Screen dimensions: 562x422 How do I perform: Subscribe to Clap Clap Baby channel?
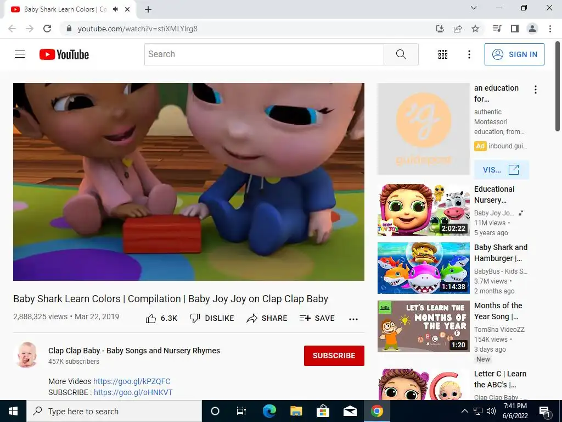click(x=334, y=356)
